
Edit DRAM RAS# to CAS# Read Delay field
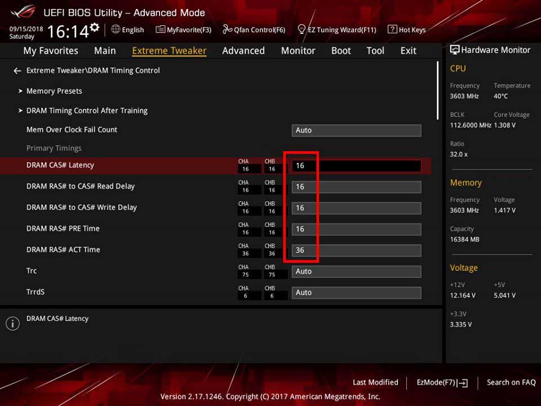click(356, 187)
